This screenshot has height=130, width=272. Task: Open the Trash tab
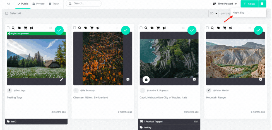[x=54, y=4]
